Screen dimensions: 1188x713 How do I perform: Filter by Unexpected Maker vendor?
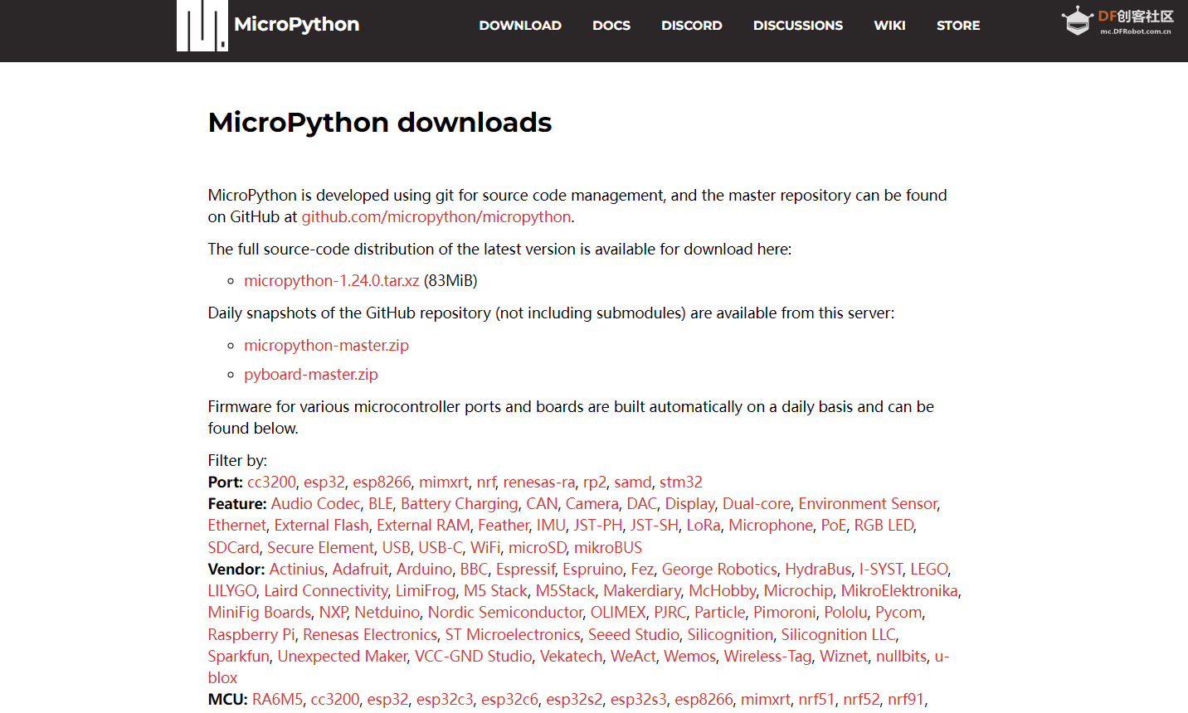click(342, 657)
